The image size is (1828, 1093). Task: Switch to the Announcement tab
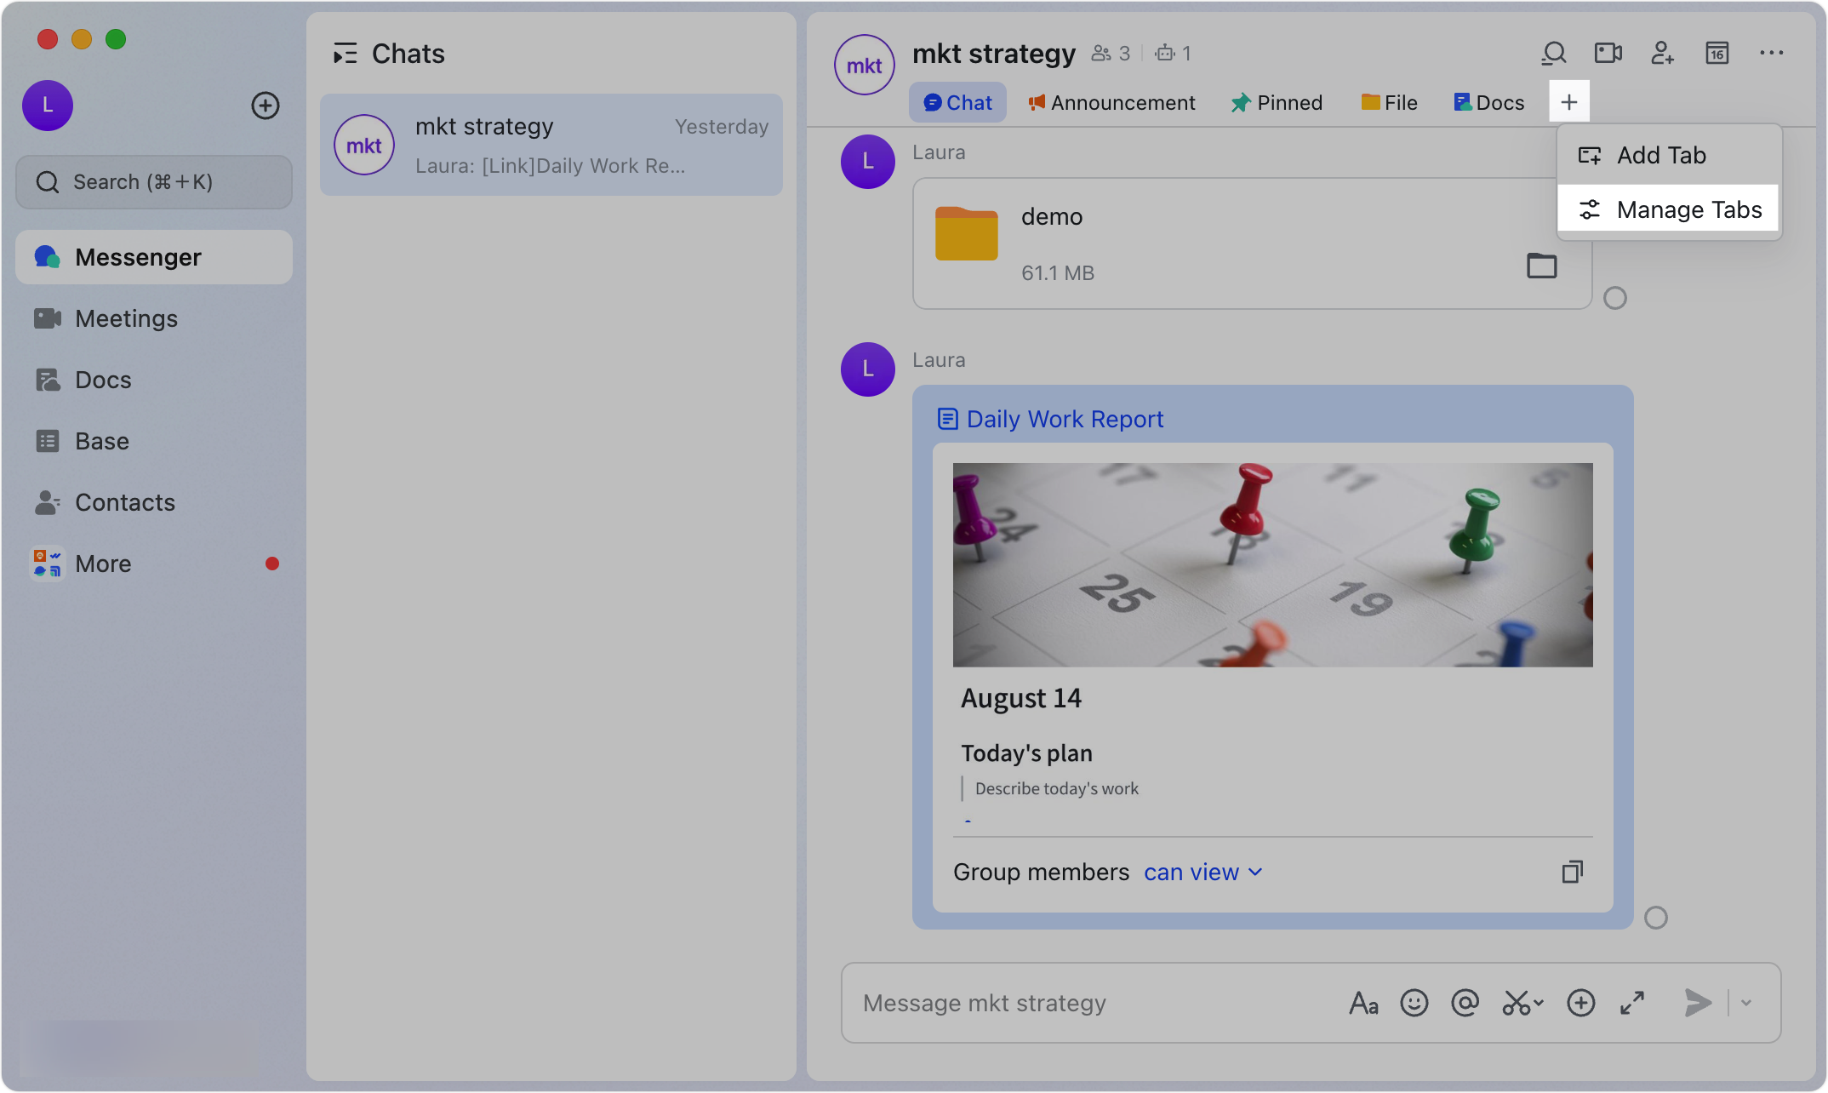[x=1111, y=102]
